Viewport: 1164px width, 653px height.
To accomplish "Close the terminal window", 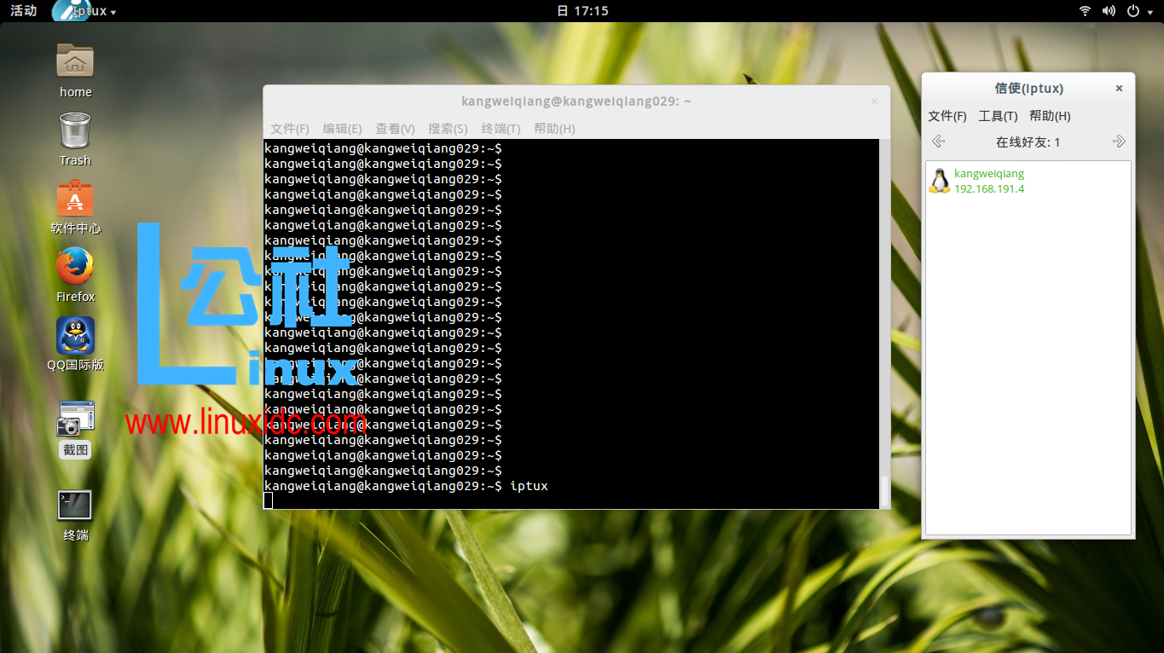I will point(874,101).
